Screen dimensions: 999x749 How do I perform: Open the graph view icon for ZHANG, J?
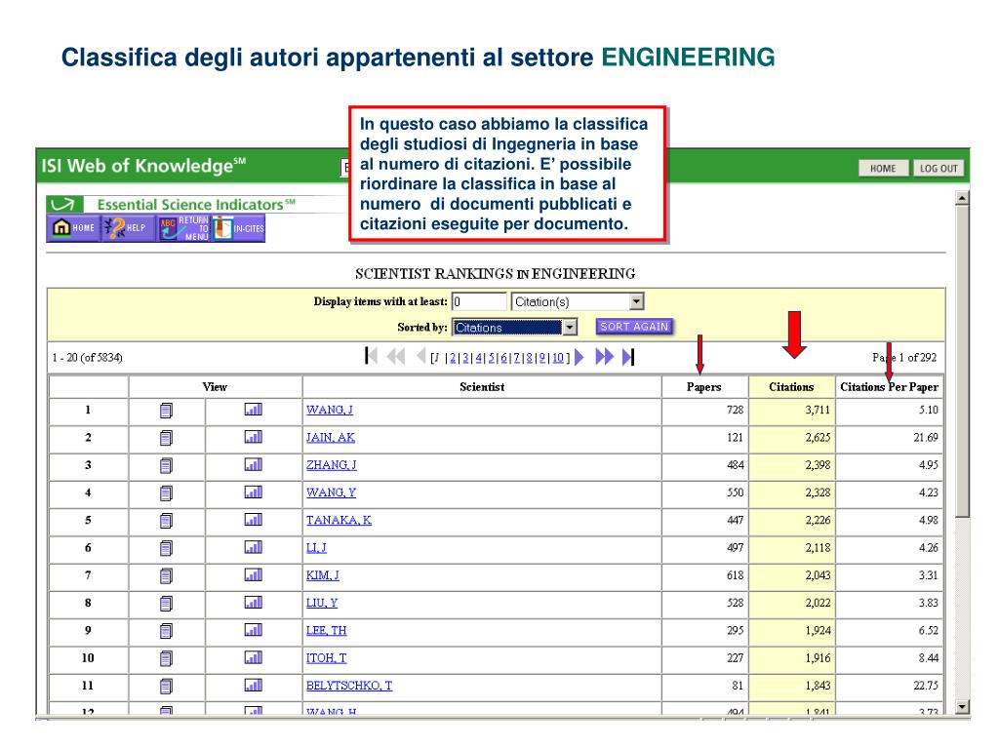(254, 464)
